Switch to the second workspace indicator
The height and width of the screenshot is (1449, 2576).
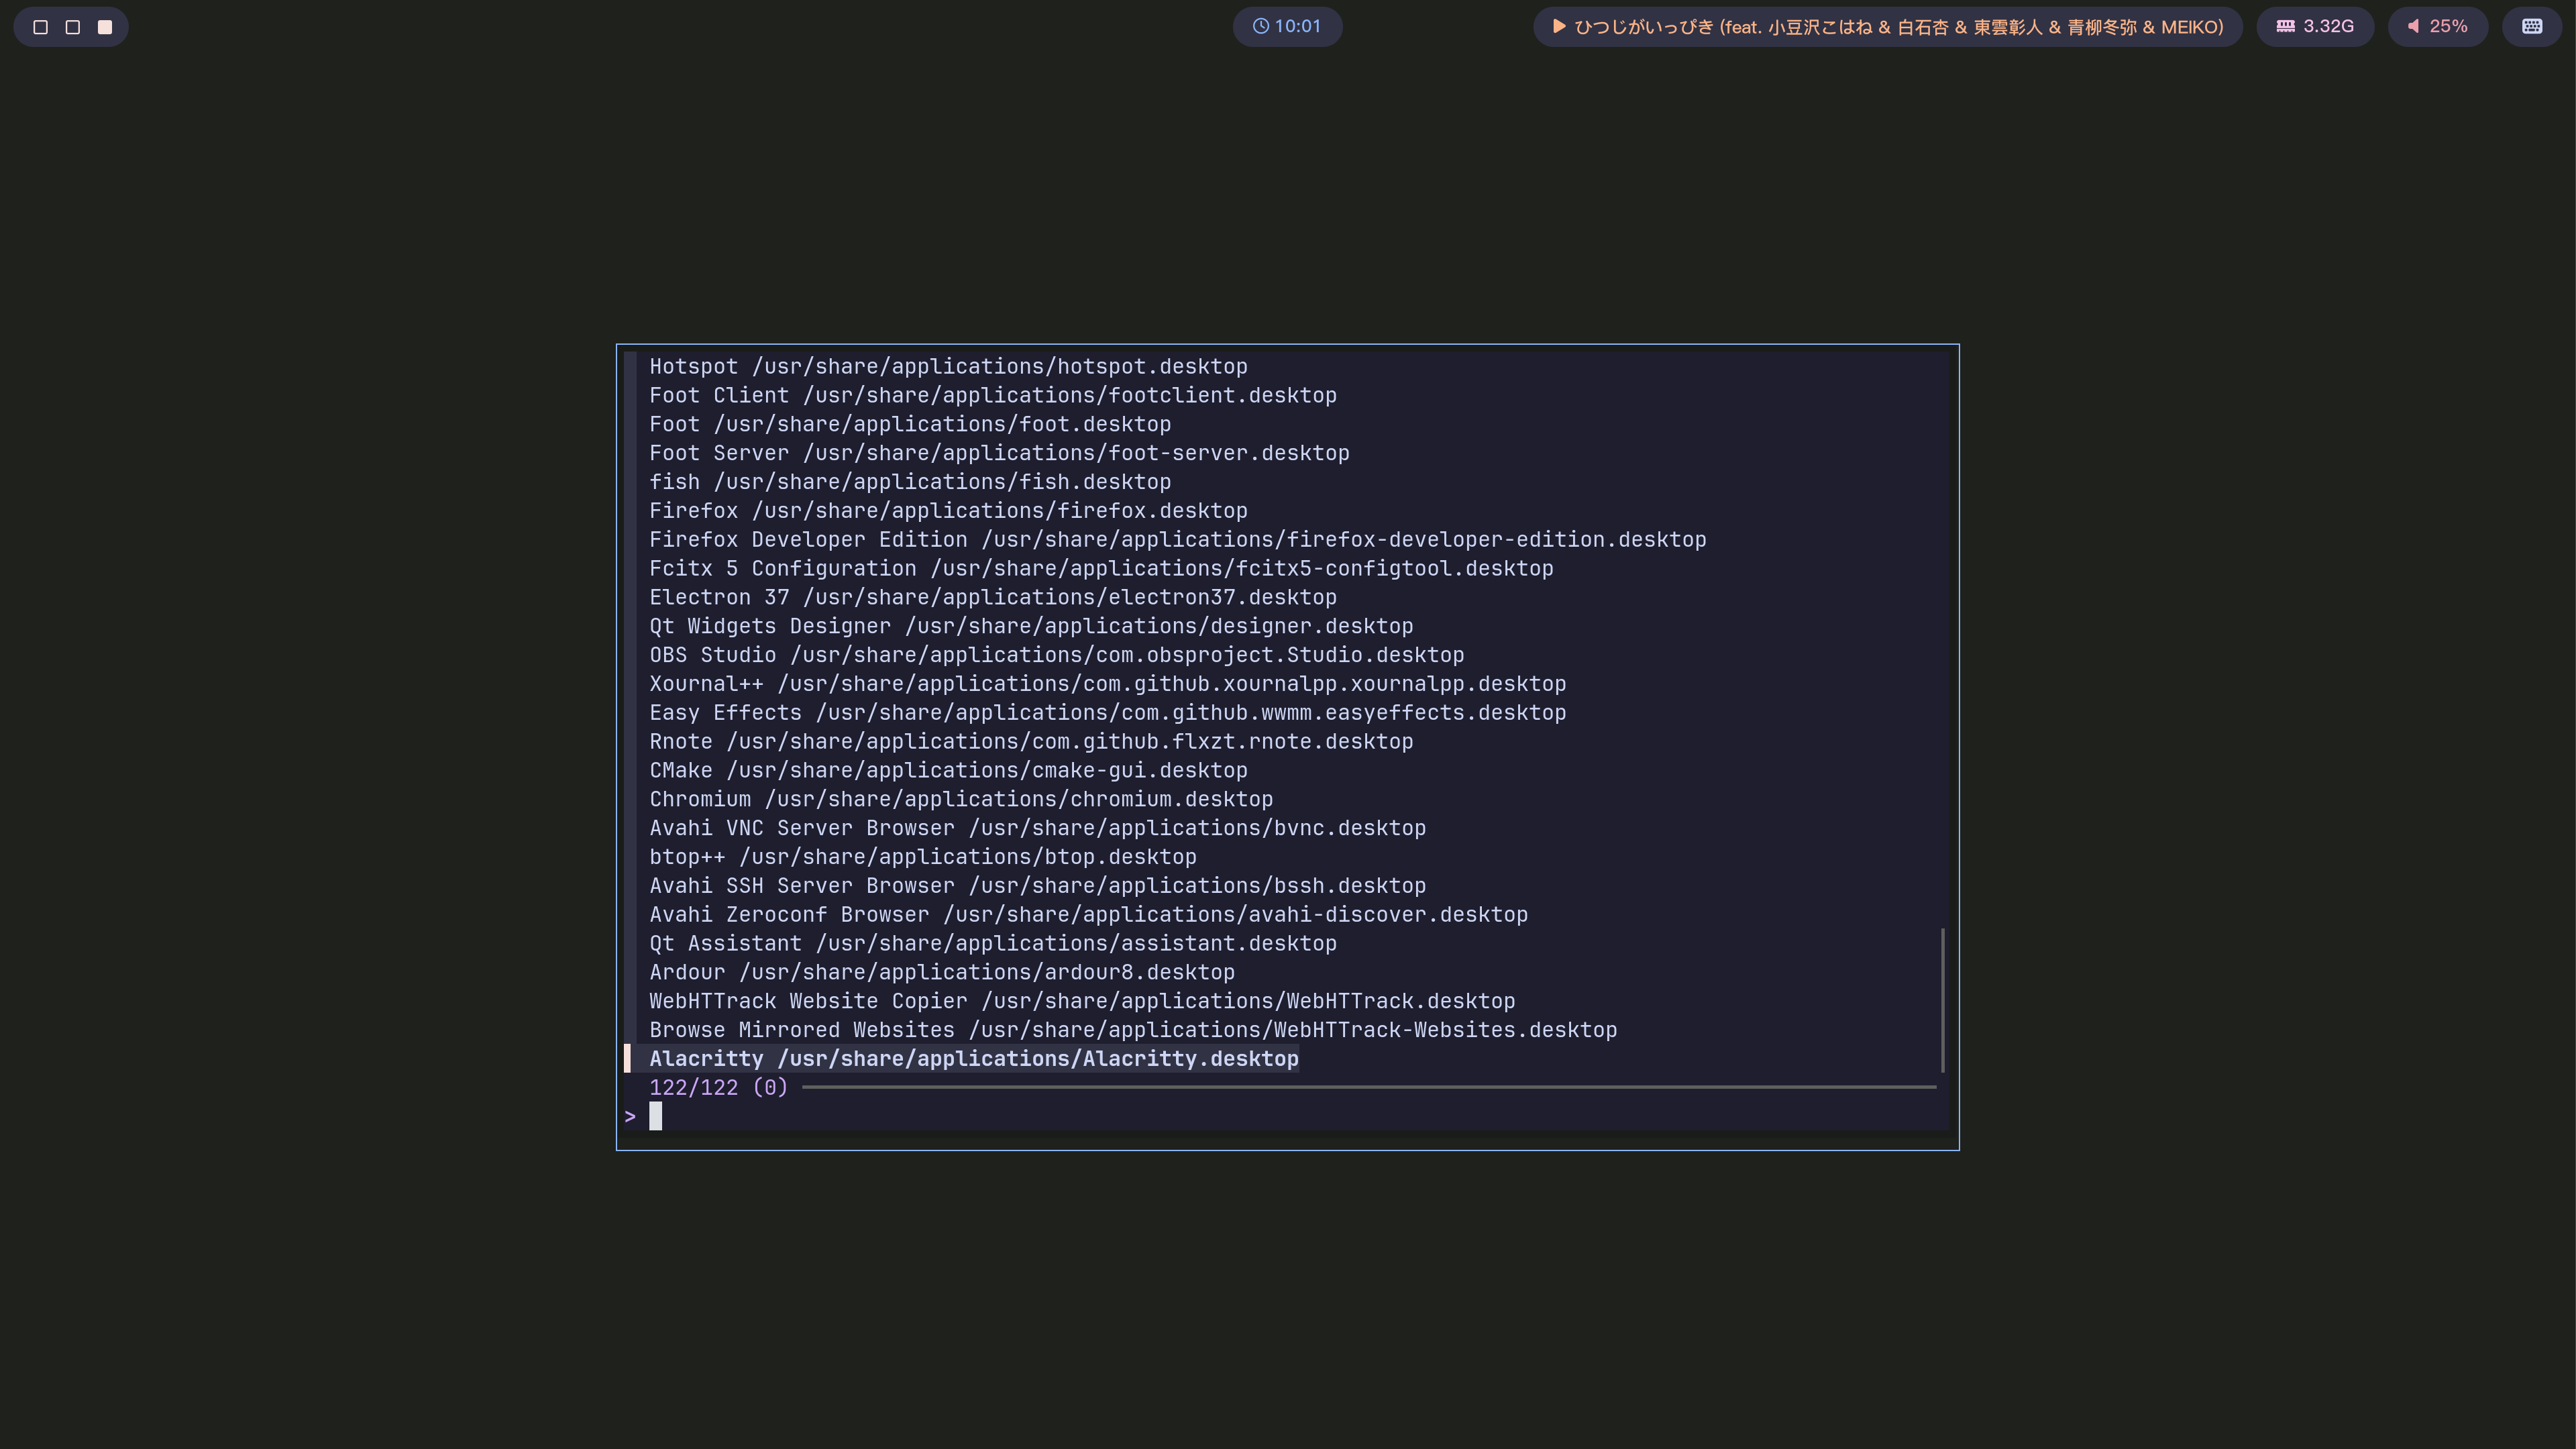73,27
